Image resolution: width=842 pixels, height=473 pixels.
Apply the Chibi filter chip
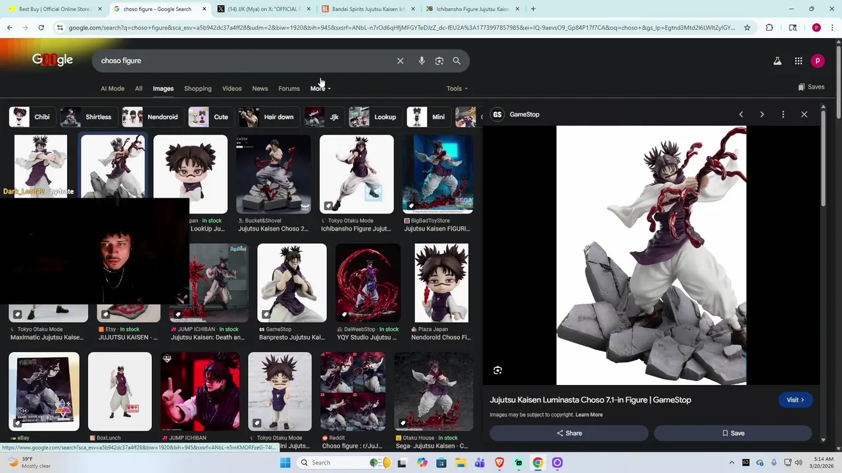(31, 117)
